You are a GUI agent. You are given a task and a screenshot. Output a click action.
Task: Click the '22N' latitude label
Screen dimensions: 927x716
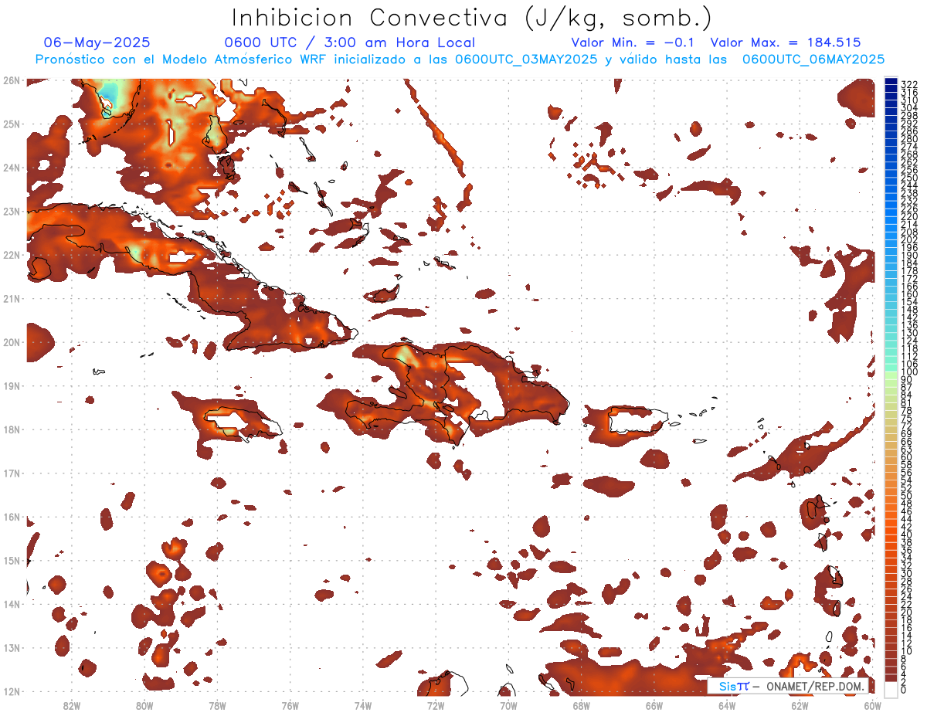[x=12, y=255]
